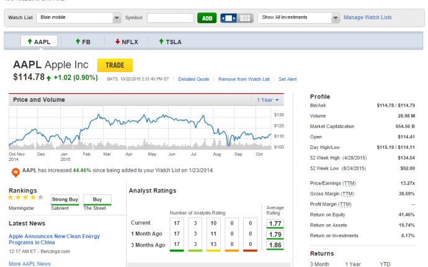Click the Price and Volume chart

pos(141,128)
